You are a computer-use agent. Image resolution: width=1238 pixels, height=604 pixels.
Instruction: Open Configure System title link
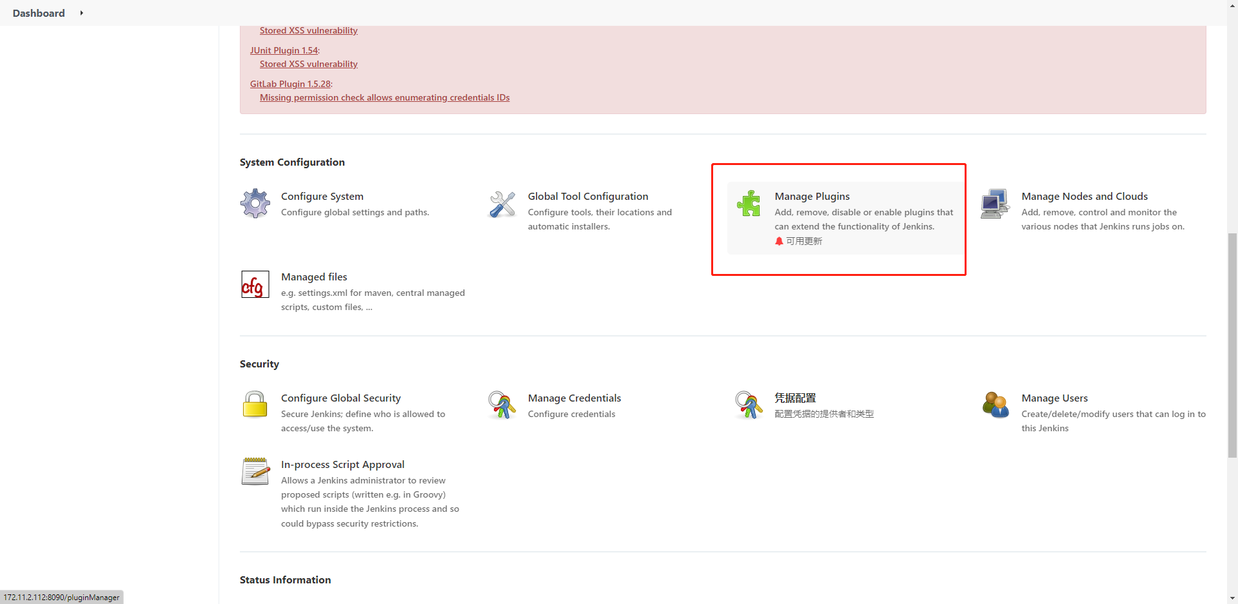[322, 196]
